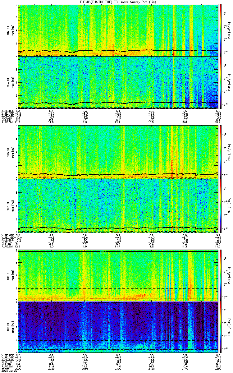Click the PSD [nT²/Hz] label beside THE Bll
233x373 pixels.
click(x=229, y=328)
